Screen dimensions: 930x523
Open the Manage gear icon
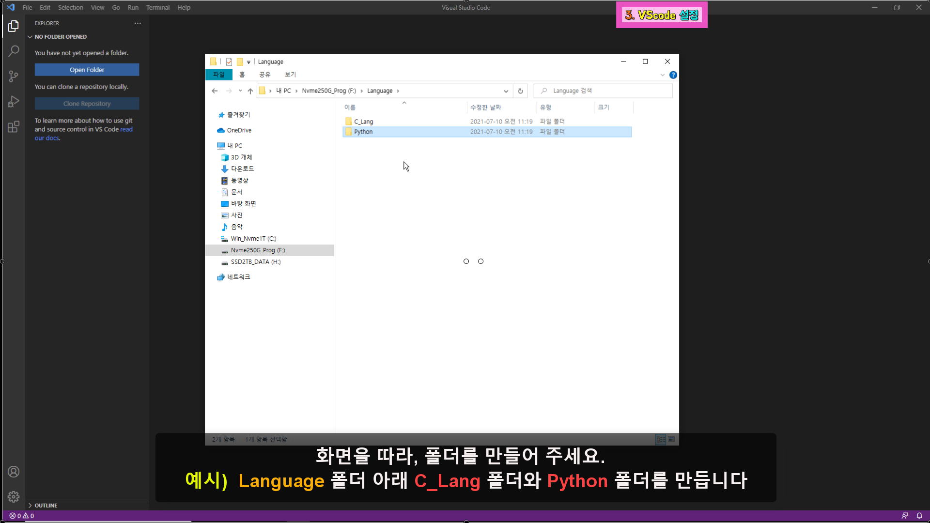click(14, 497)
